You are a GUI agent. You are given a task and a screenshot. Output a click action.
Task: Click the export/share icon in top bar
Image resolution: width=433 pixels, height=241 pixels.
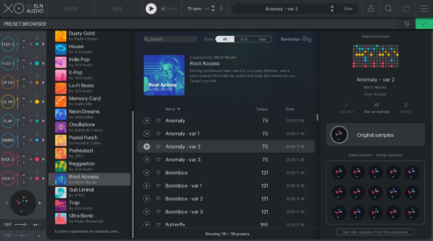[371, 9]
